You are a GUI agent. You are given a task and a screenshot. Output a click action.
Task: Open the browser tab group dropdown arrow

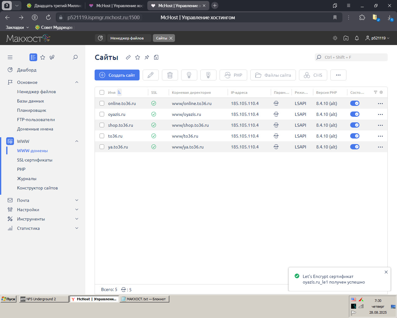click(17, 6)
